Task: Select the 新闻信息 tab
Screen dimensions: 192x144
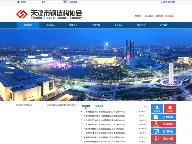Action: coord(86,106)
